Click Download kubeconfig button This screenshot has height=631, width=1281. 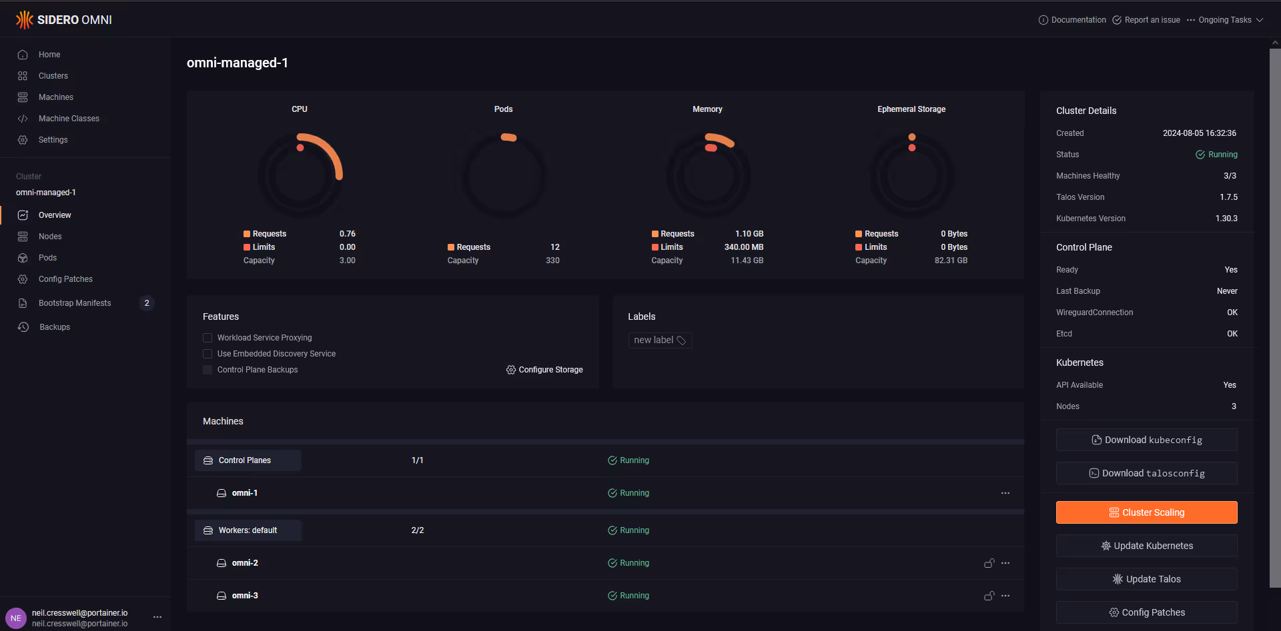[x=1146, y=440]
